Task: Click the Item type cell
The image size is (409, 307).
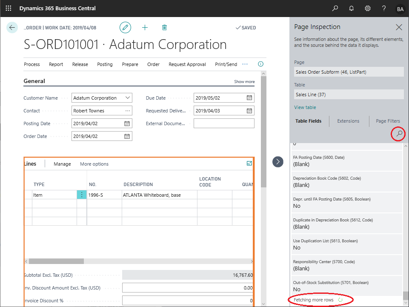Action: tap(54, 195)
